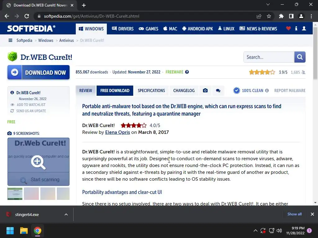Open the ANDROID APK section
Viewport: 318px width, 238px height.
tap(198, 29)
